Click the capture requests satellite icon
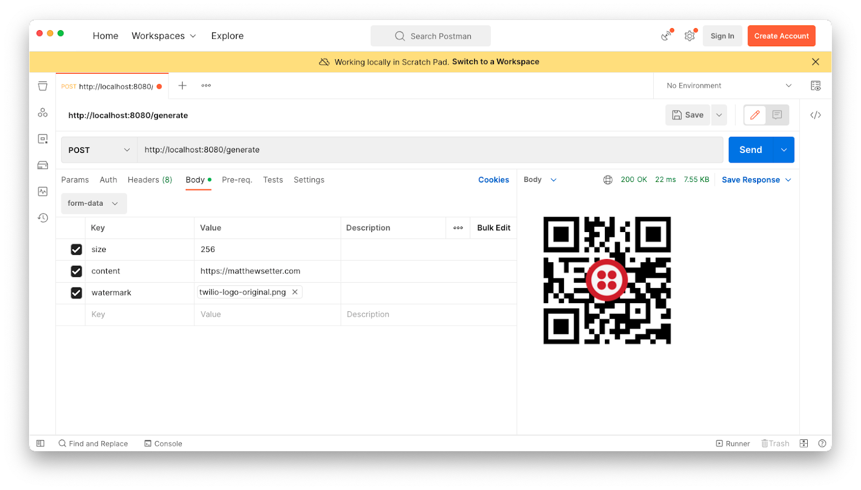Image resolution: width=861 pixels, height=490 pixels. tap(666, 36)
